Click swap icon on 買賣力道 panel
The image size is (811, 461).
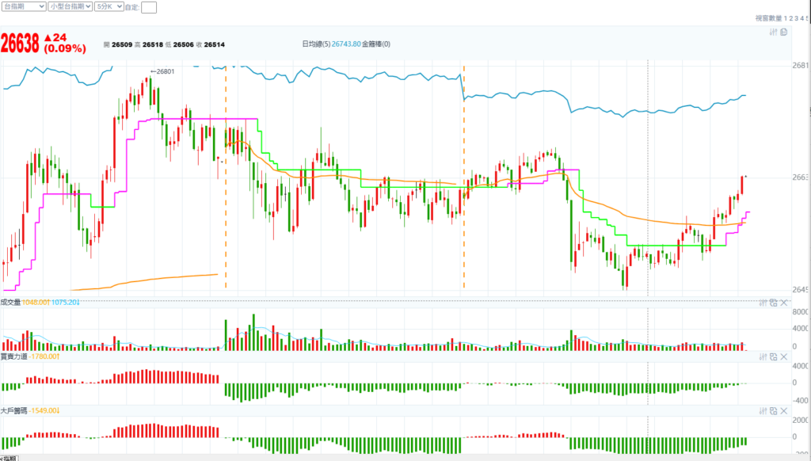tap(773, 357)
